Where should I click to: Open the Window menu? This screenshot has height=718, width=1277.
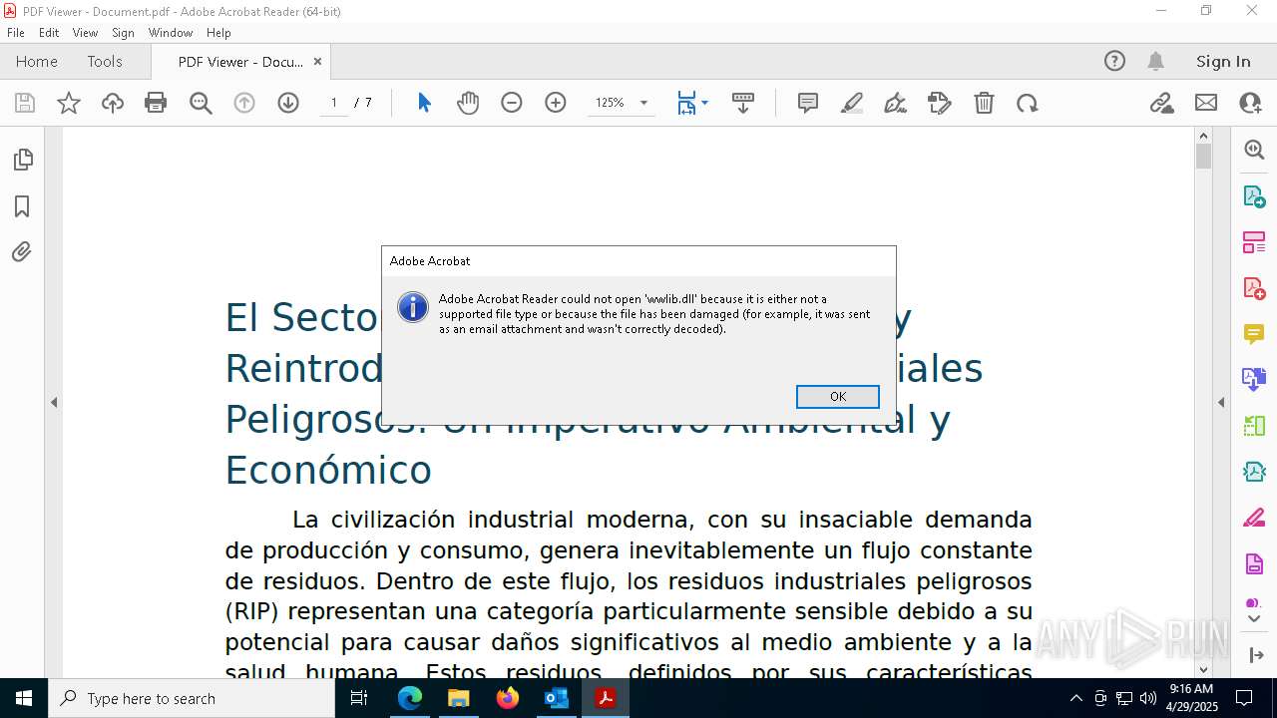(171, 33)
